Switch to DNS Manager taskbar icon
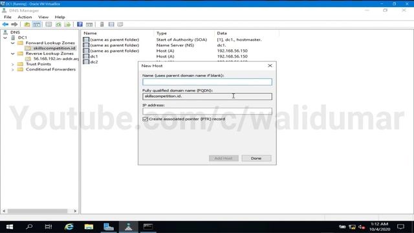The width and height of the screenshot is (414, 233). click(128, 227)
